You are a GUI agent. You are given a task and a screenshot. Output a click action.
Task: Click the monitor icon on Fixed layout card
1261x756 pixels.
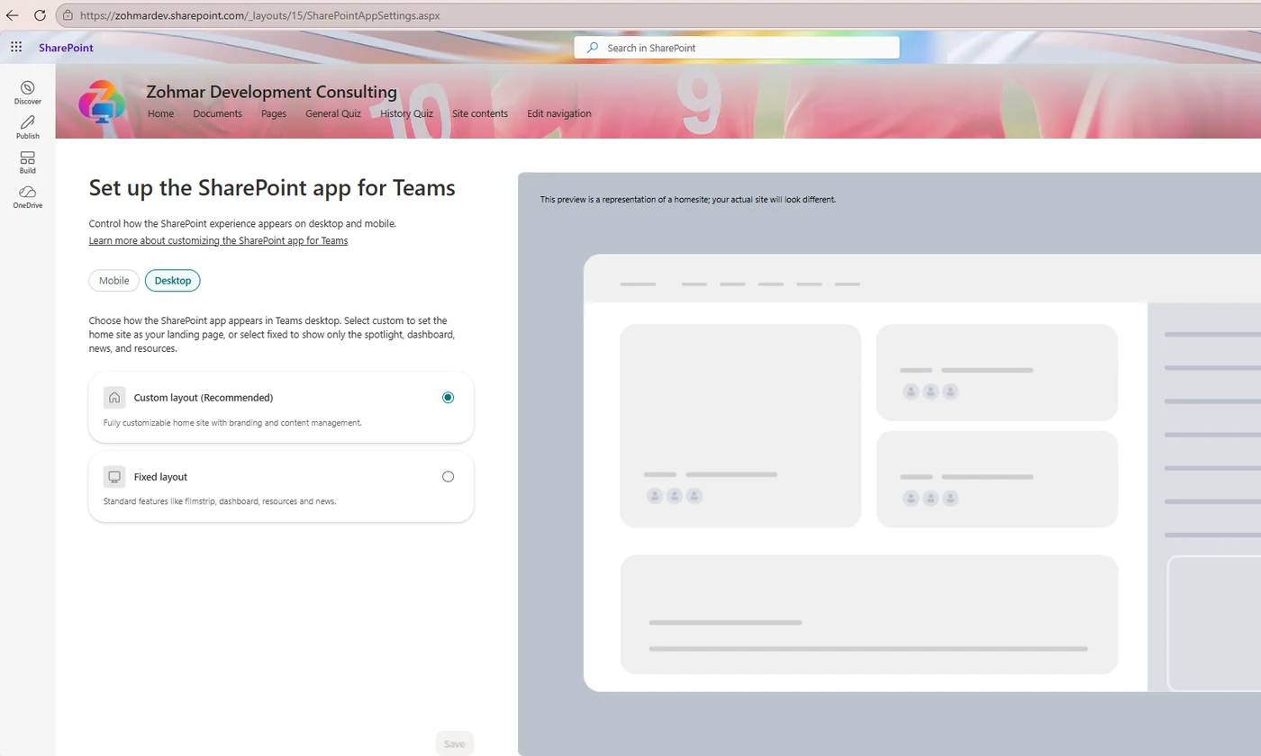(114, 477)
